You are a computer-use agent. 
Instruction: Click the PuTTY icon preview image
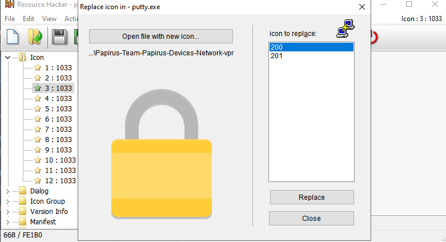tap(344, 29)
